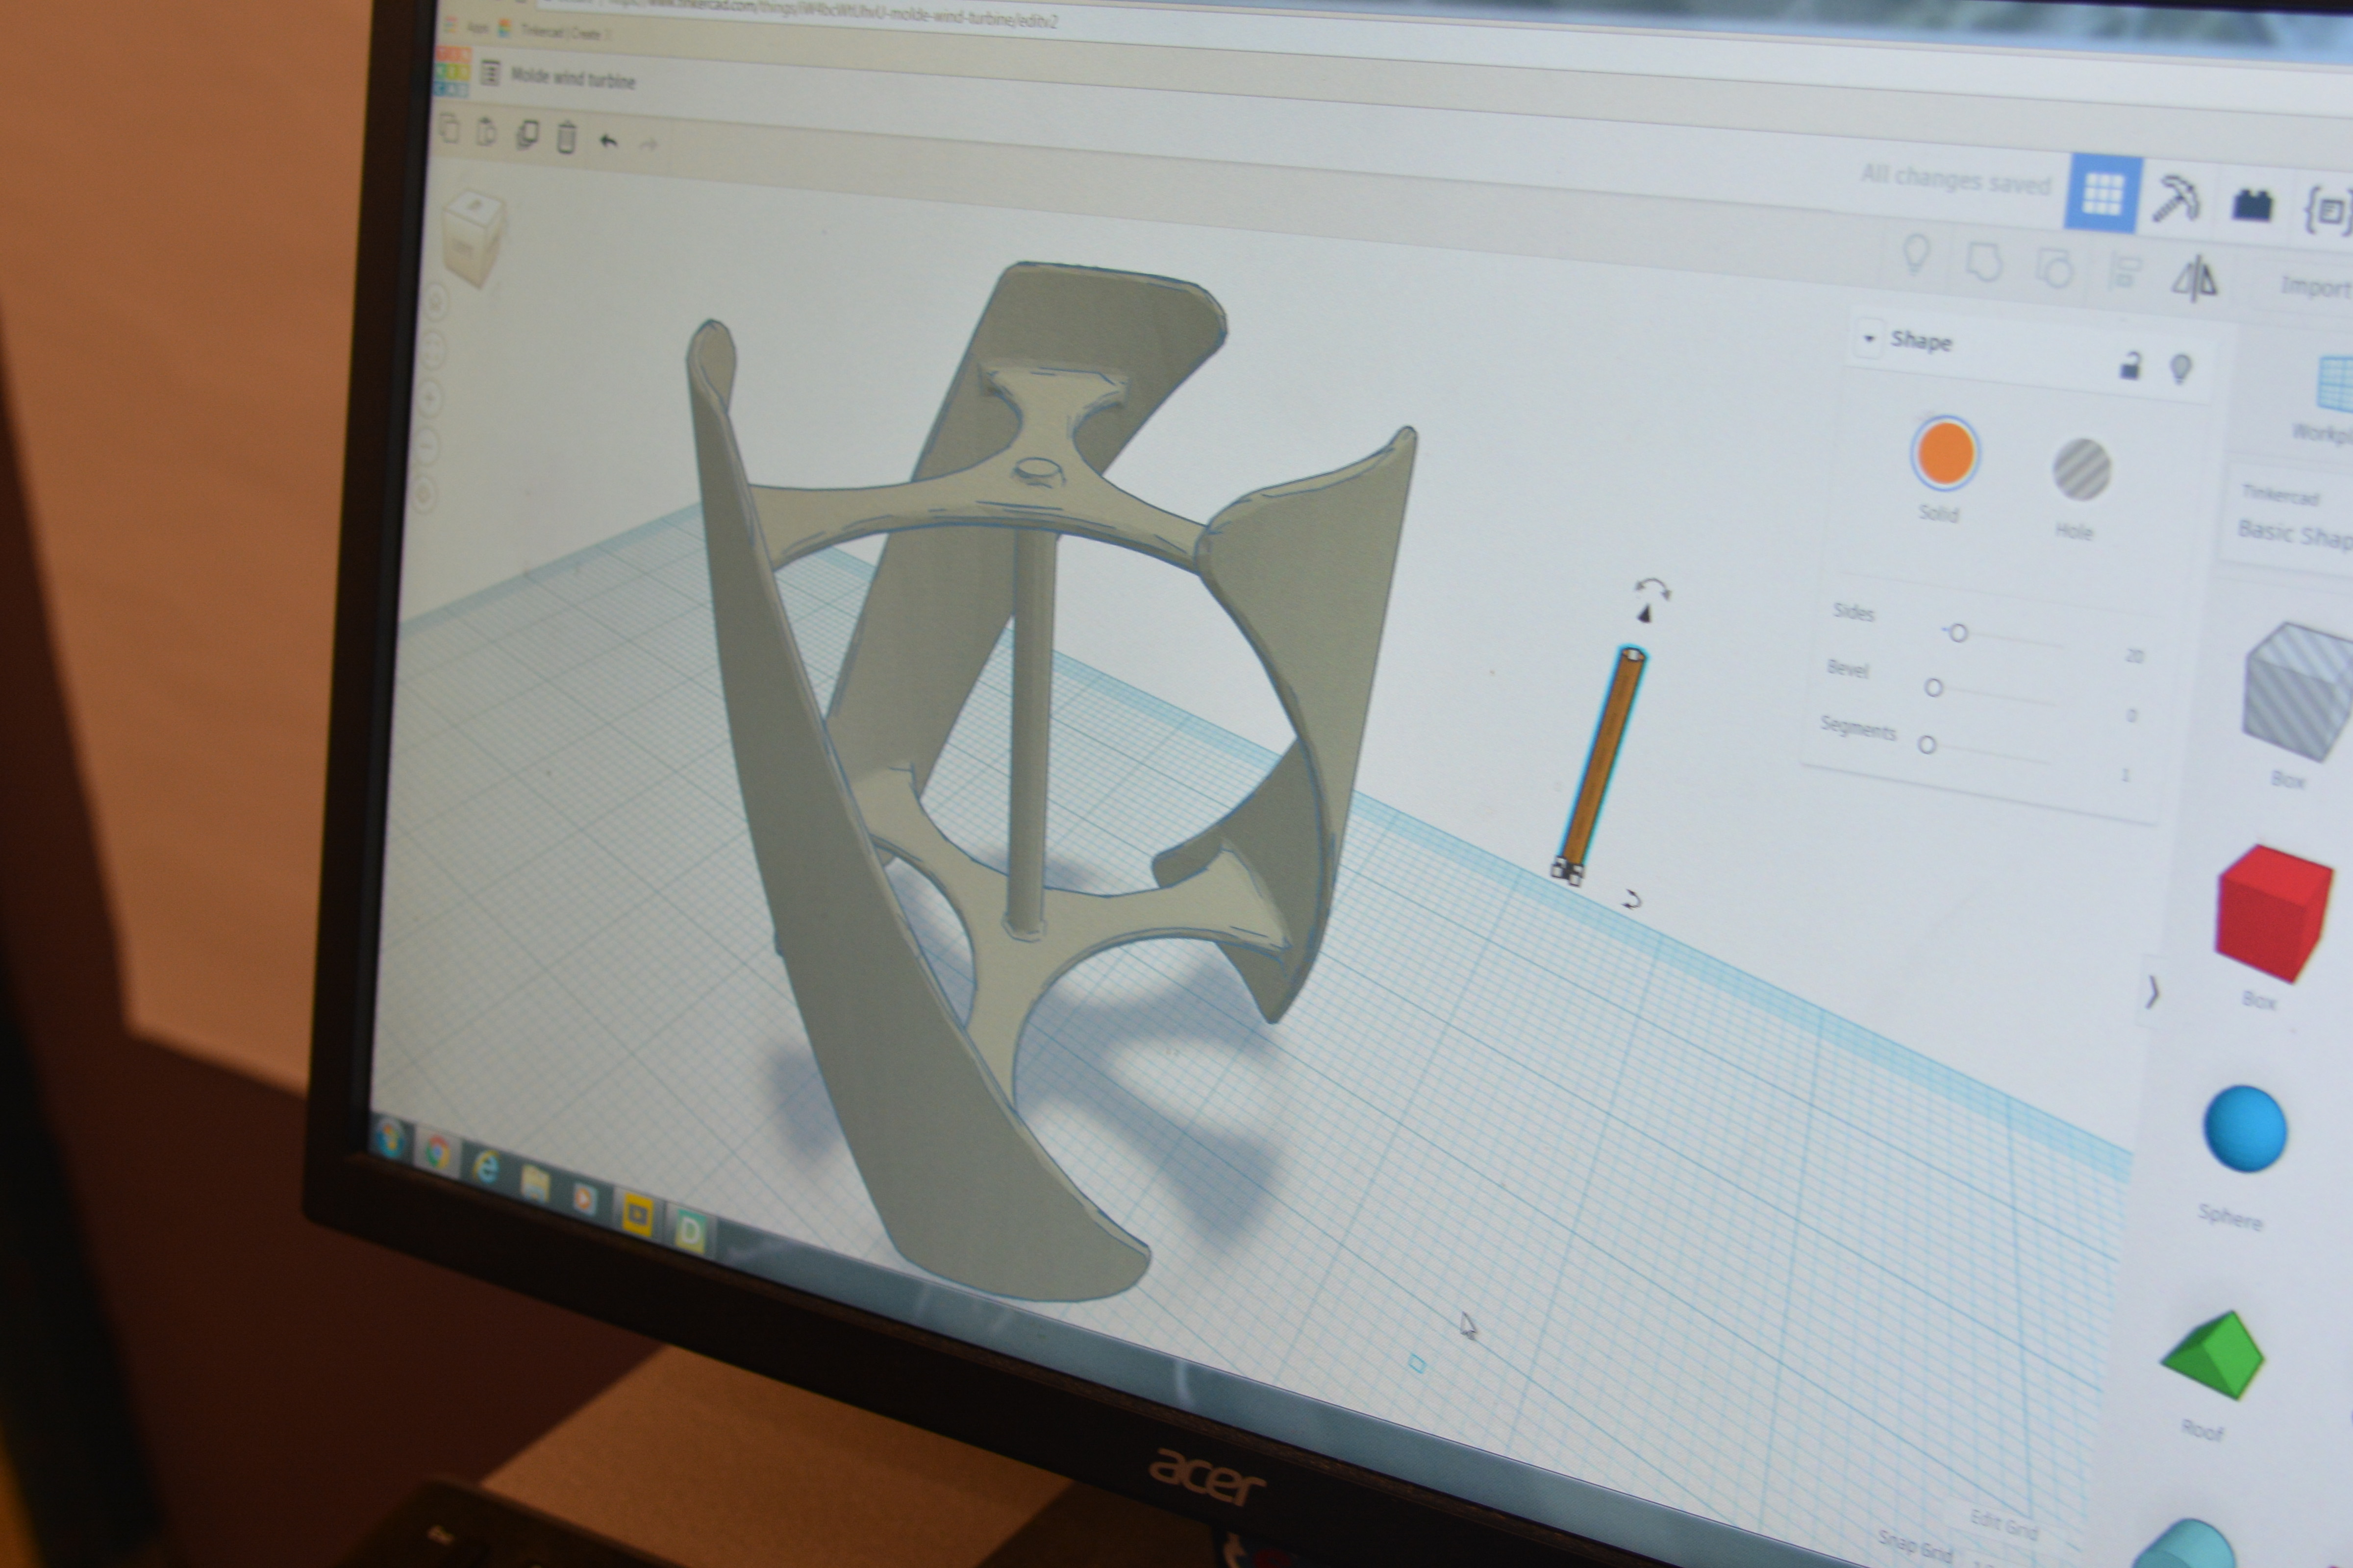
Task: Redo with the greyed arrow
Action: (x=648, y=145)
